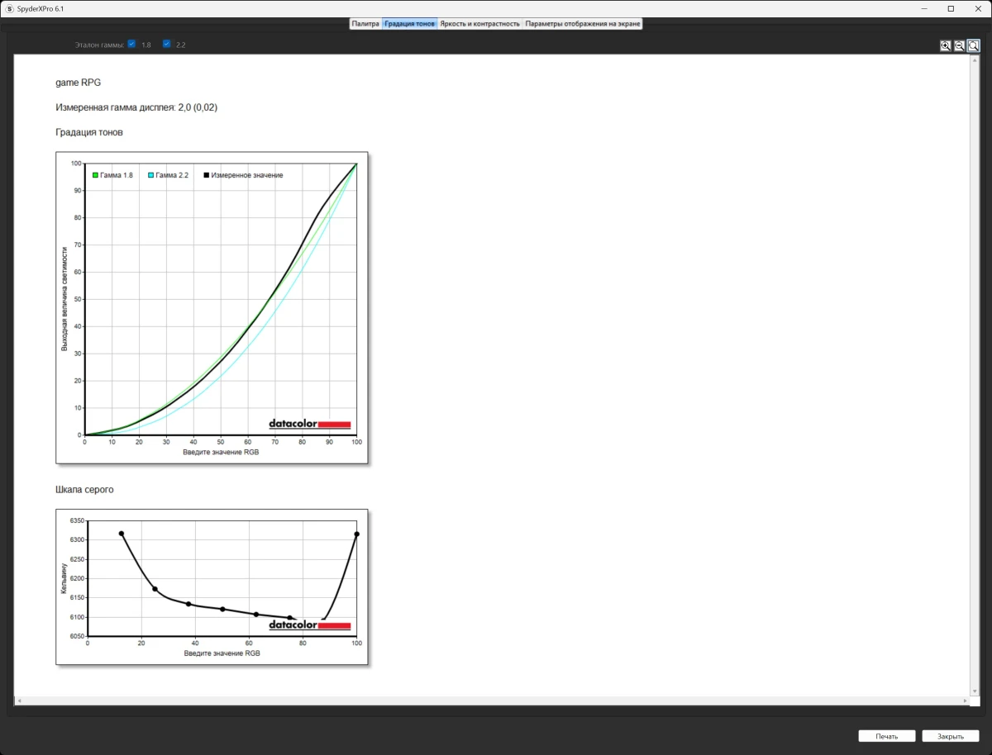Image resolution: width=992 pixels, height=755 pixels.
Task: Click the zoom in magnifier icon
Action: coord(945,46)
